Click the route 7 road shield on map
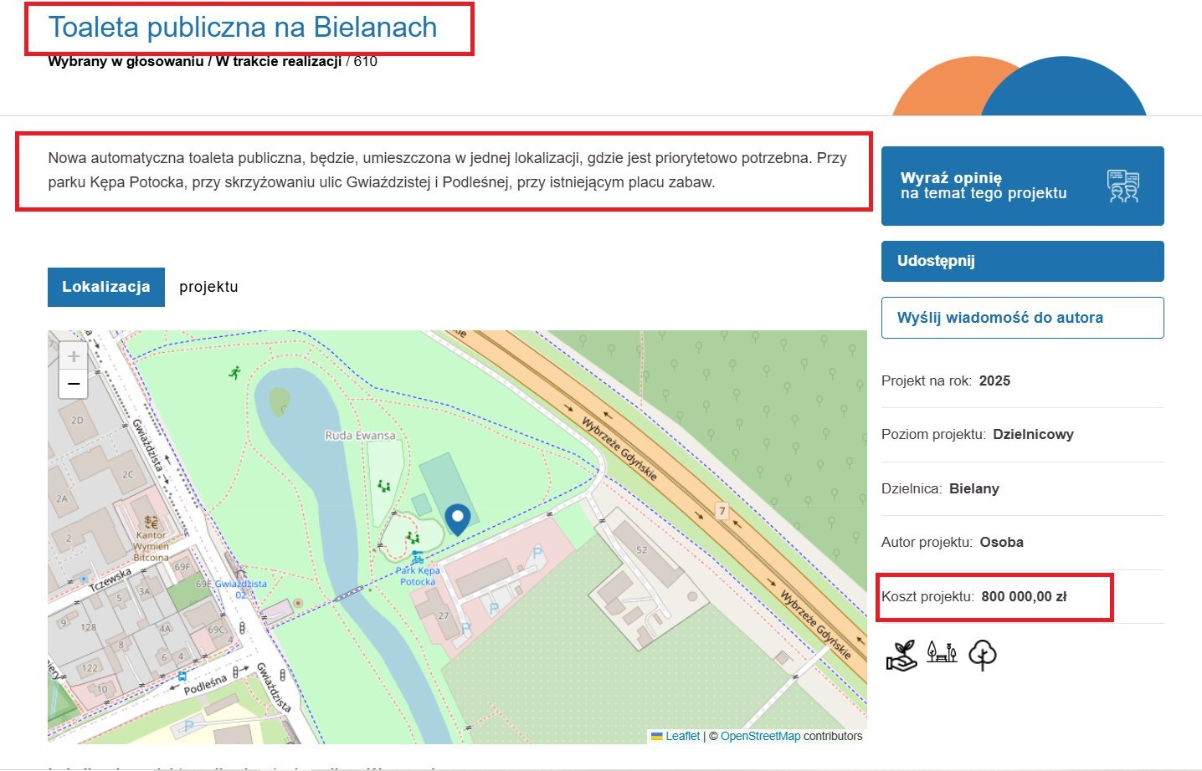 [722, 511]
